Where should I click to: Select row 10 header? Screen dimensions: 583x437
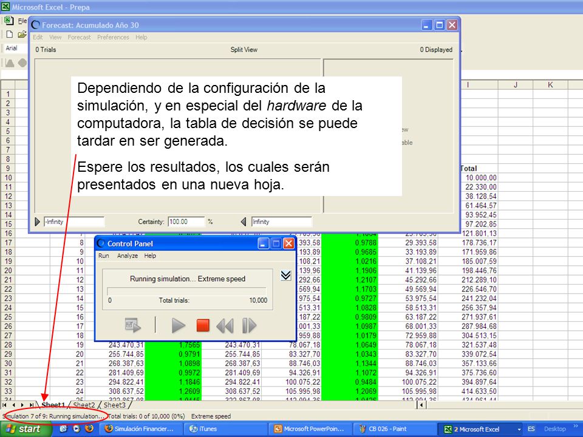click(x=8, y=178)
